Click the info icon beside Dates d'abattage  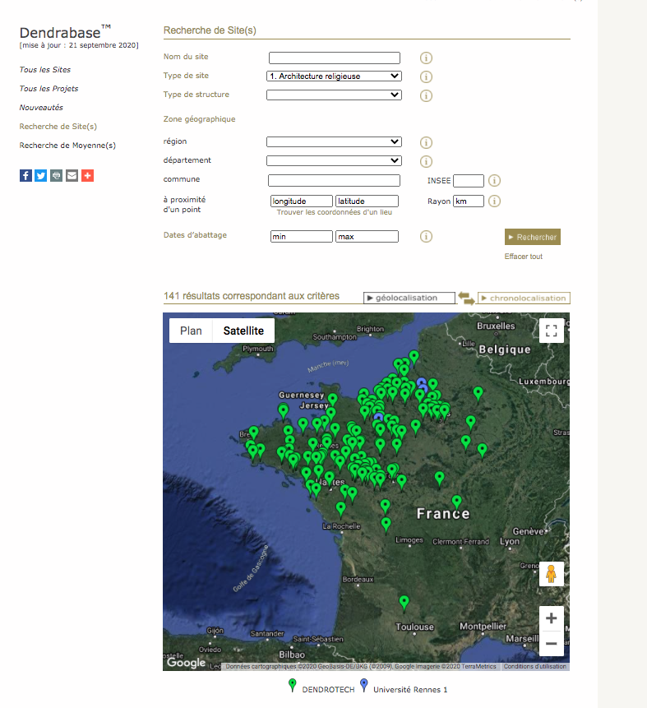click(426, 236)
